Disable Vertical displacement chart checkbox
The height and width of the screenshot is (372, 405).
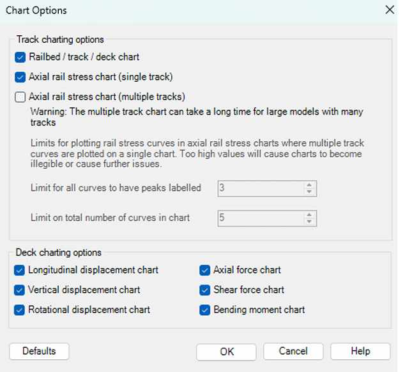tap(20, 290)
